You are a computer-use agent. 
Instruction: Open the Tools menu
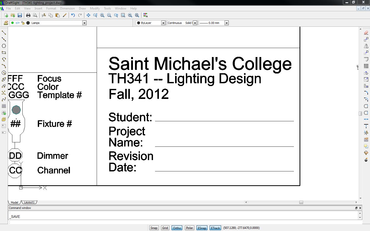[x=107, y=8]
